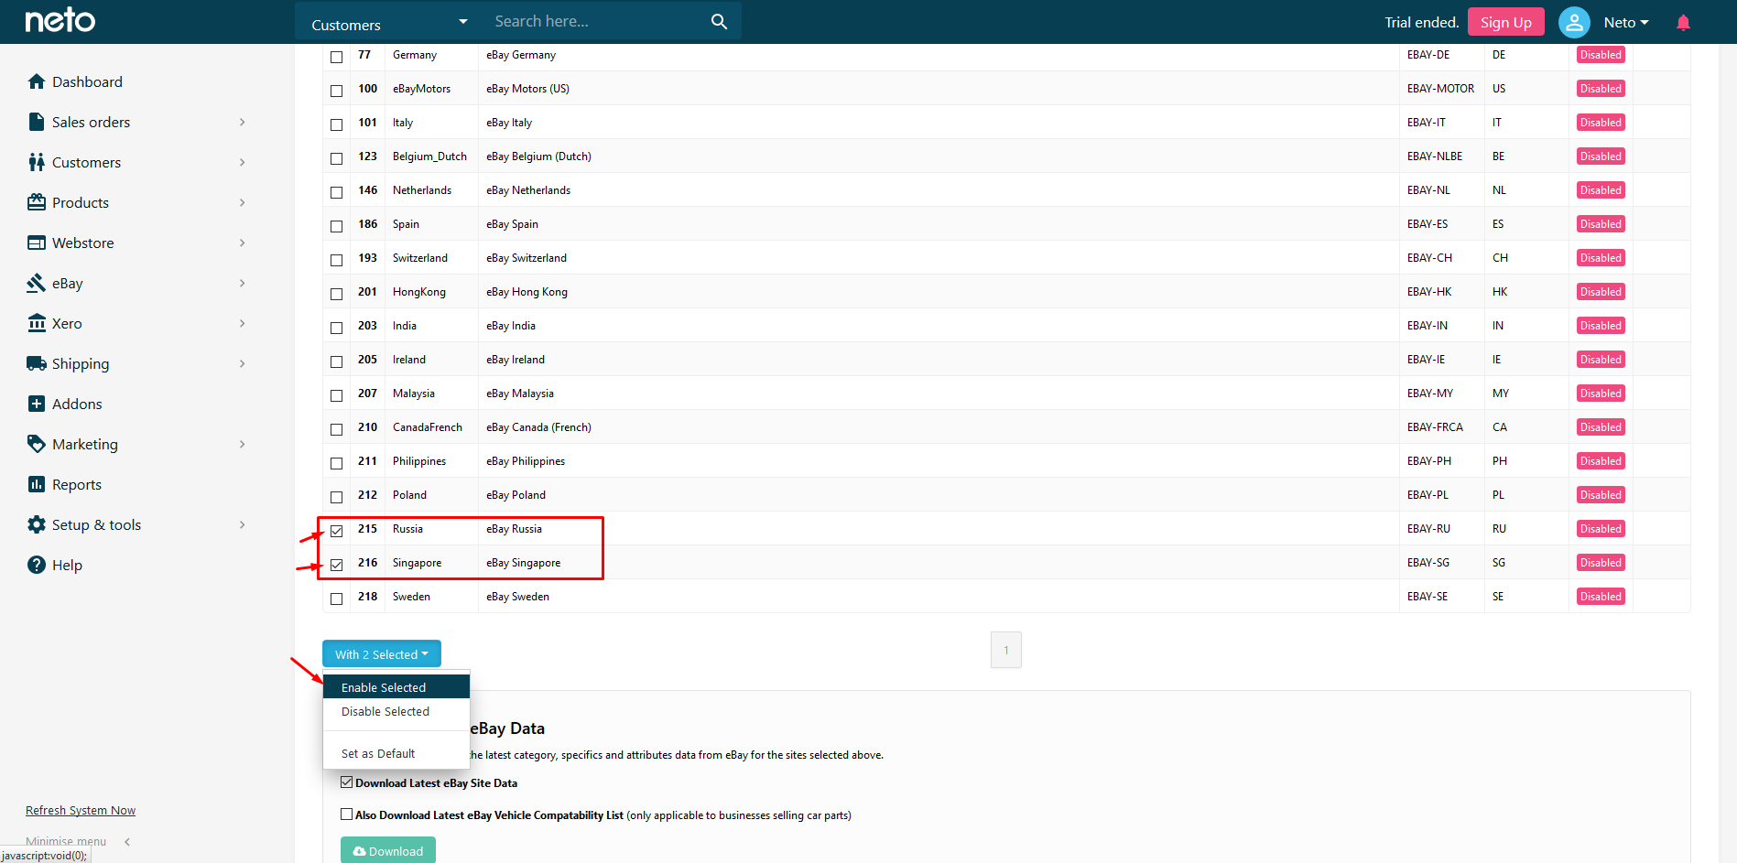Untick the Singapore row checkbox
Screen dimensions: 1737x863
(336, 565)
